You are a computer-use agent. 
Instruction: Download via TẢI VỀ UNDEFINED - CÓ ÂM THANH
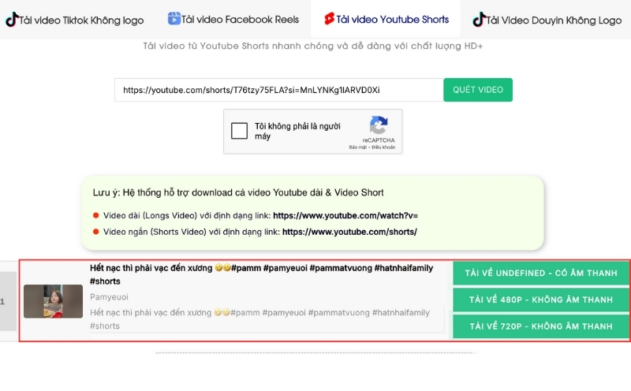pyautogui.click(x=541, y=273)
